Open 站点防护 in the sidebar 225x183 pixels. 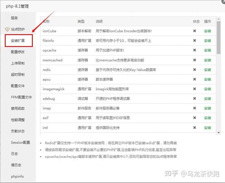[x=18, y=29]
